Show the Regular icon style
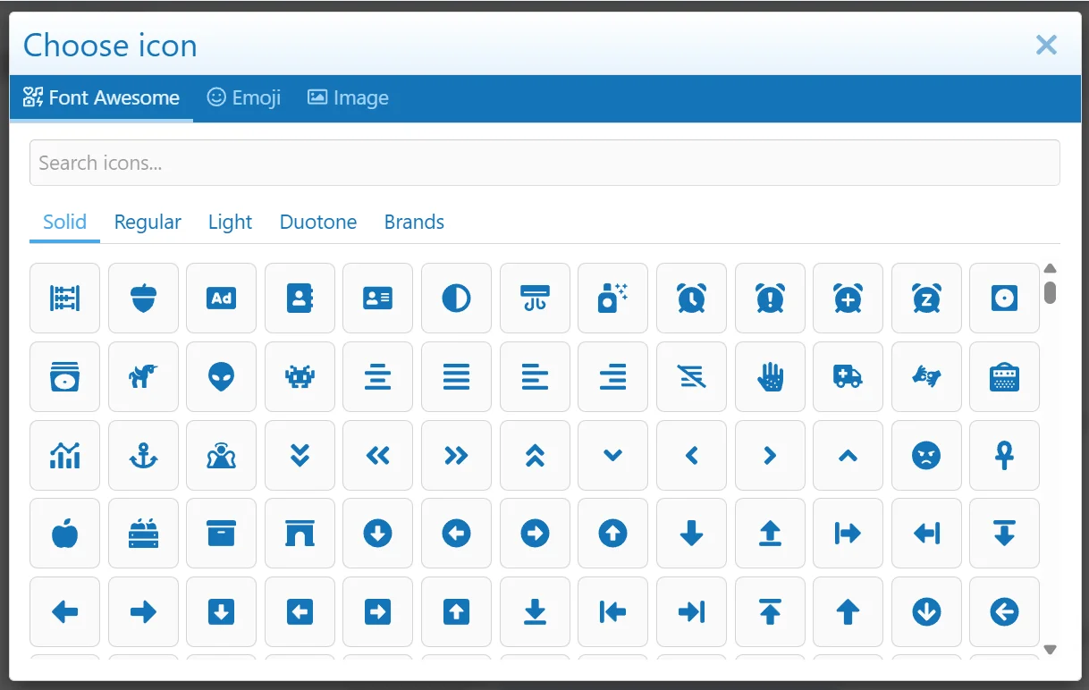1089x690 pixels. pyautogui.click(x=148, y=223)
